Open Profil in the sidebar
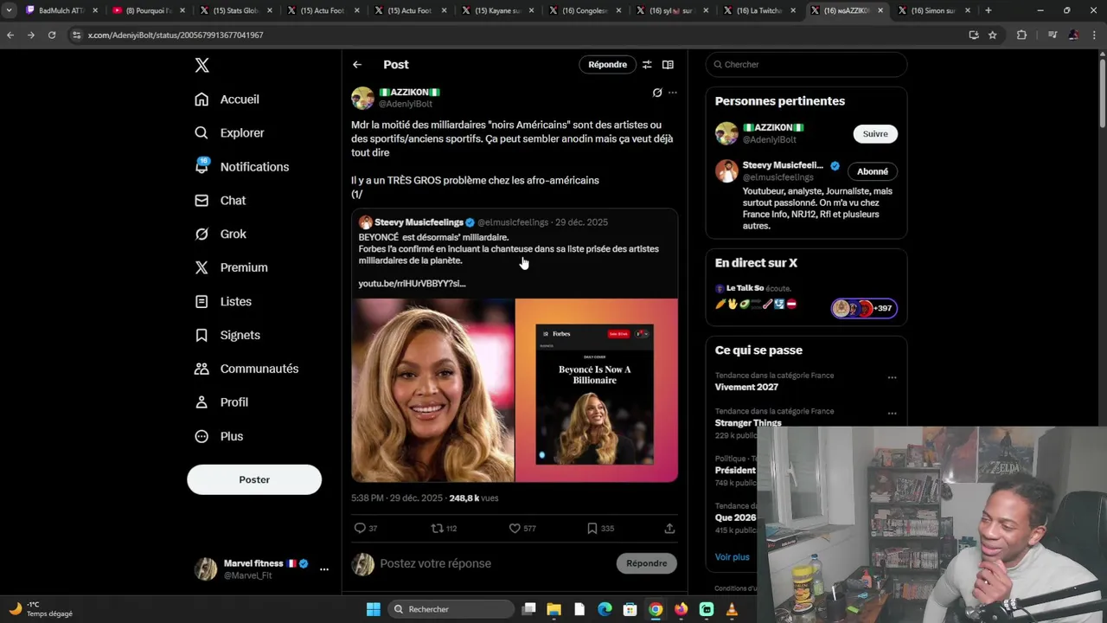 [x=221, y=403]
